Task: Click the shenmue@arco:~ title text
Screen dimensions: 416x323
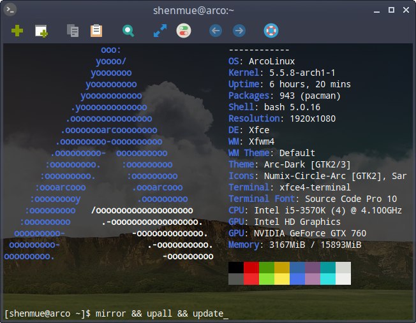Action: 193,11
